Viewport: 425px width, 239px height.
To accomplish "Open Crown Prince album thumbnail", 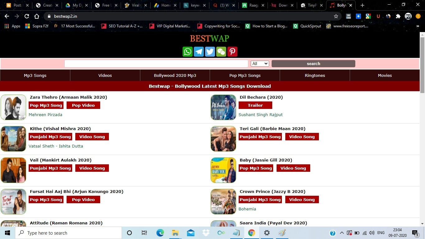I will (223, 202).
